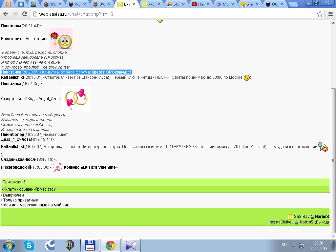Open the Chrome menu button
The image size is (336, 252).
[x=330, y=14]
